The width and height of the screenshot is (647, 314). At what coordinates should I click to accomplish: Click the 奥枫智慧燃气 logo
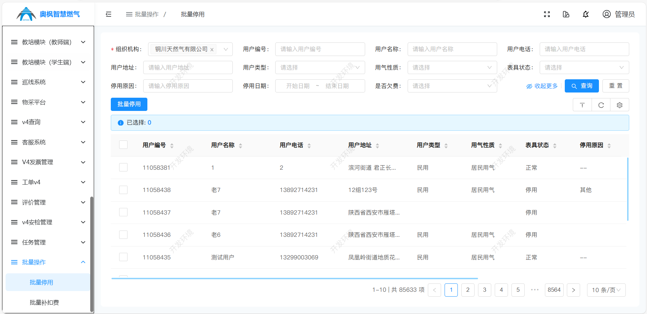pyautogui.click(x=48, y=14)
